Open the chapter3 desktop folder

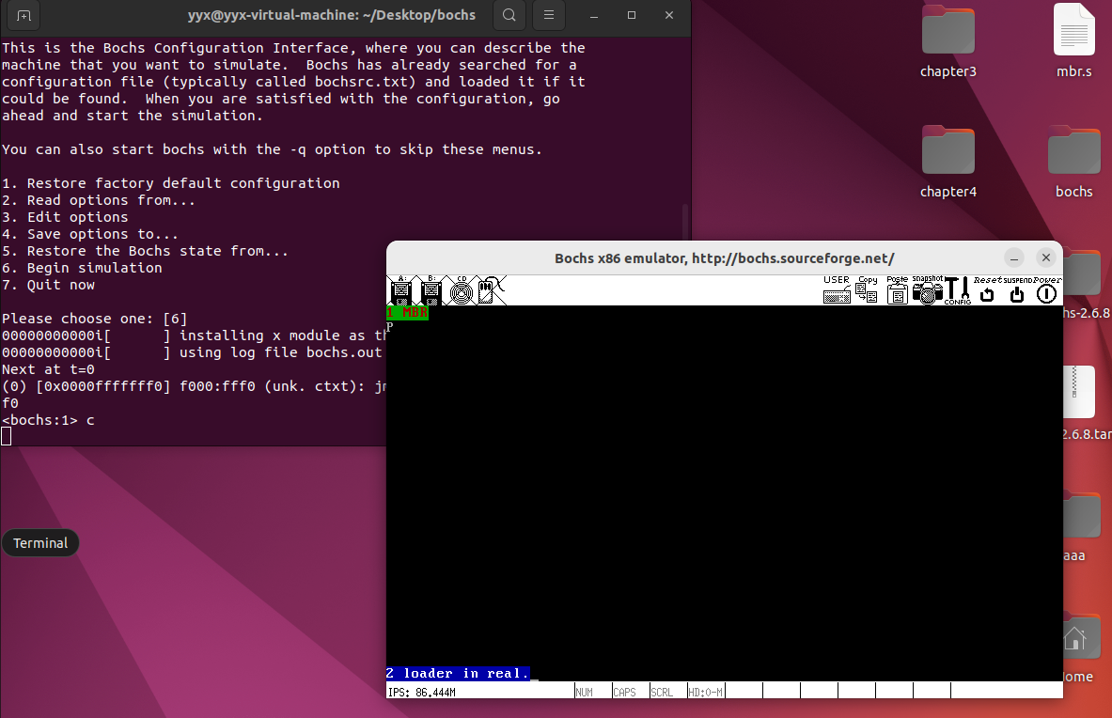click(948, 41)
